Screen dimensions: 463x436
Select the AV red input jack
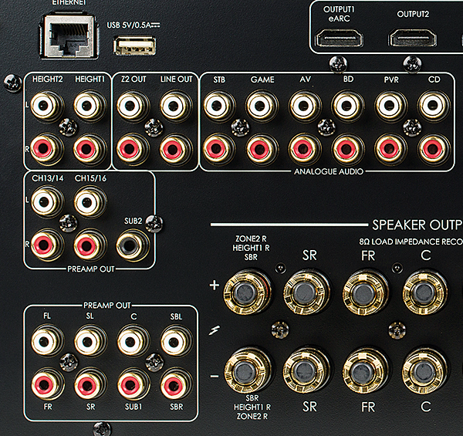[305, 148]
